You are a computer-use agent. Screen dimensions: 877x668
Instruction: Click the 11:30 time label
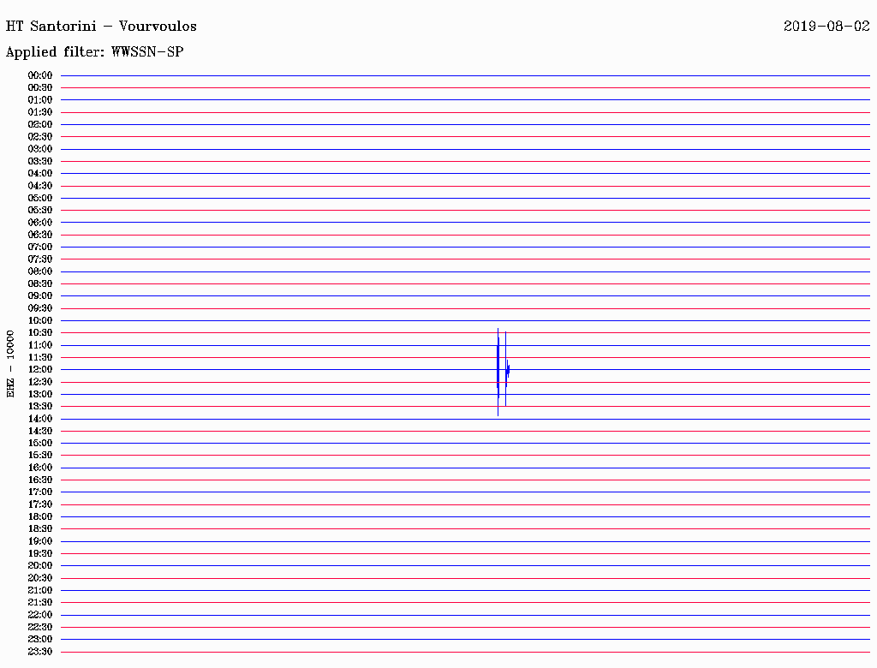pyautogui.click(x=40, y=357)
